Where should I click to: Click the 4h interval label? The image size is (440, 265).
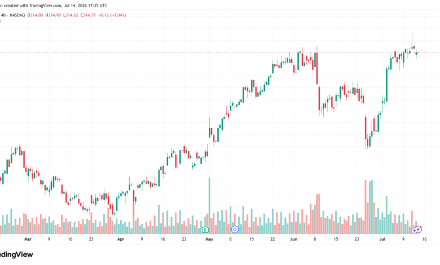(x=3, y=15)
